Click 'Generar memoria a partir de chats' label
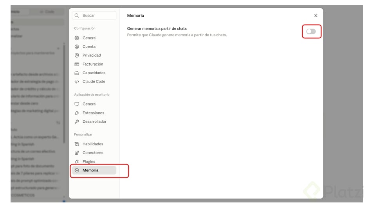This screenshot has width=368, height=204. click(x=157, y=29)
